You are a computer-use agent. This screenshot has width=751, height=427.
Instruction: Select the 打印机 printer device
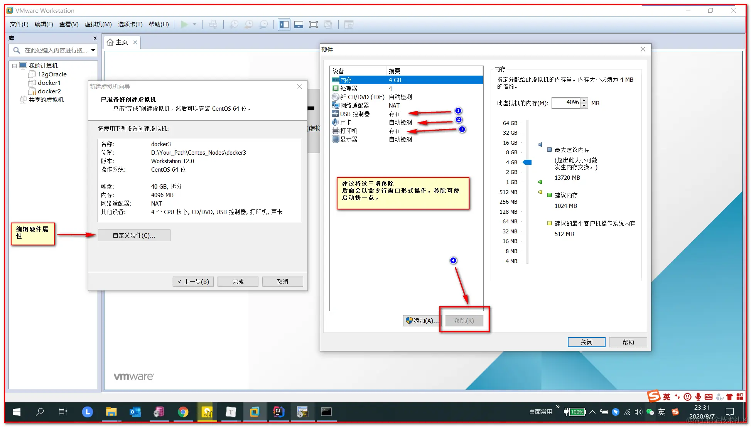349,131
